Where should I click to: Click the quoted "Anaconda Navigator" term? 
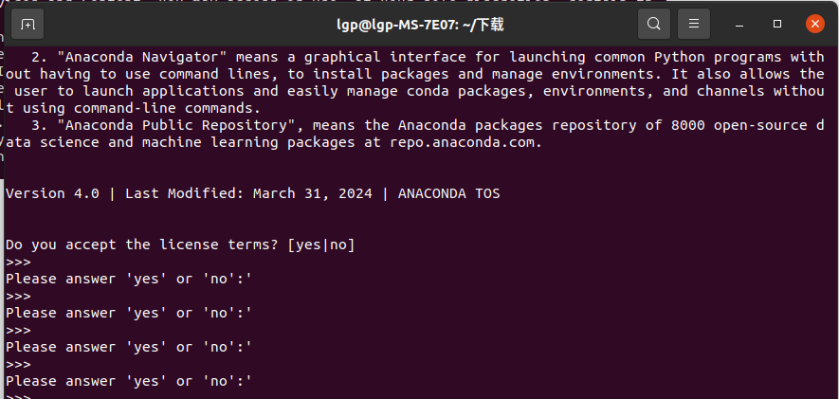(142, 57)
